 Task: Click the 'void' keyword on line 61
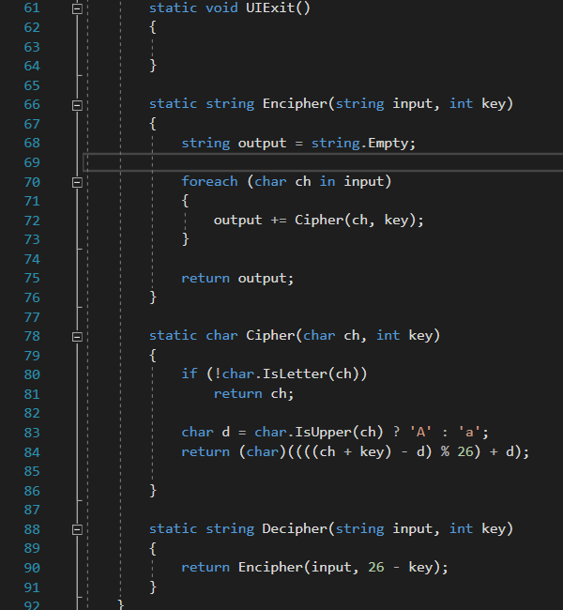[221, 8]
